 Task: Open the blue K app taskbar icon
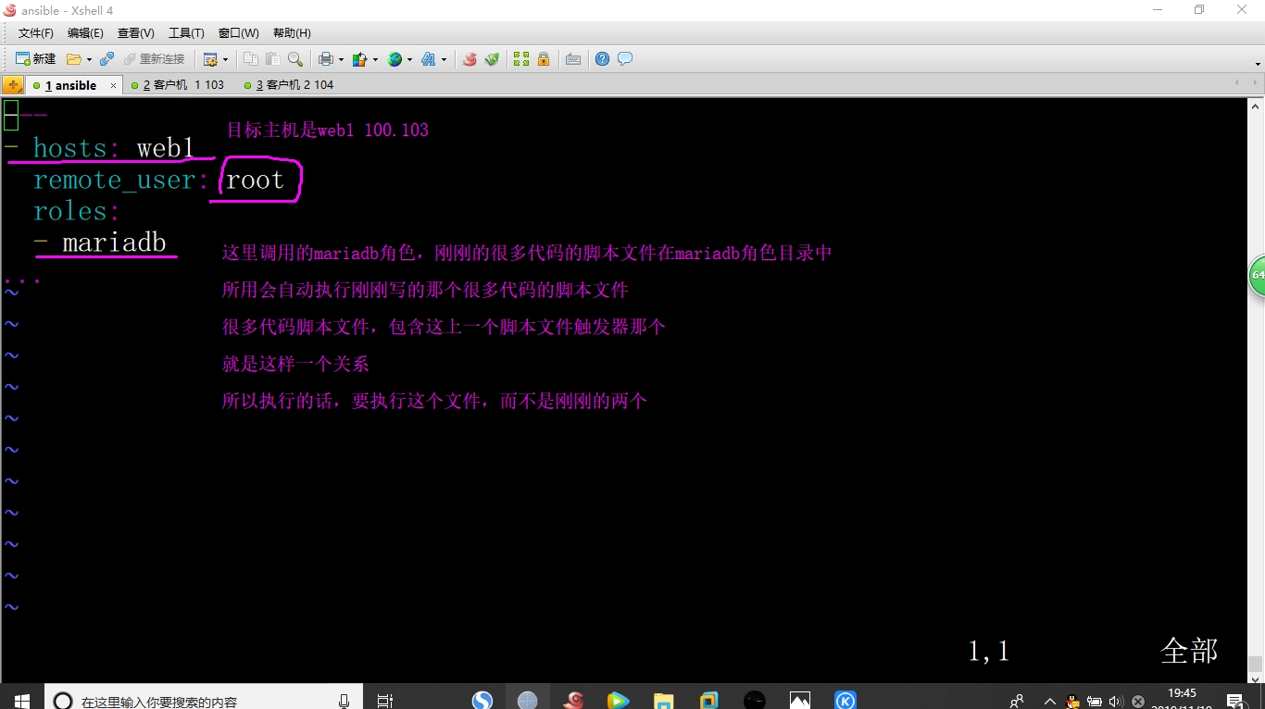(845, 701)
